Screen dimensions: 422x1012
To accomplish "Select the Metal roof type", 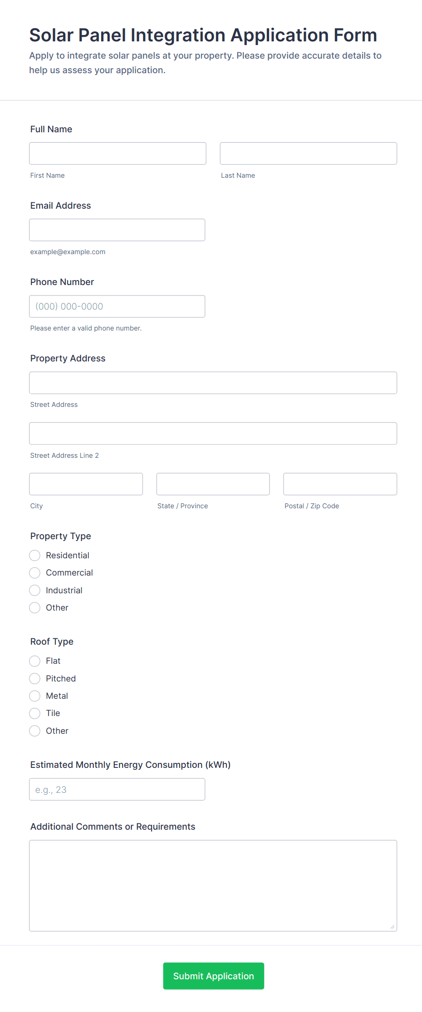I will [34, 696].
